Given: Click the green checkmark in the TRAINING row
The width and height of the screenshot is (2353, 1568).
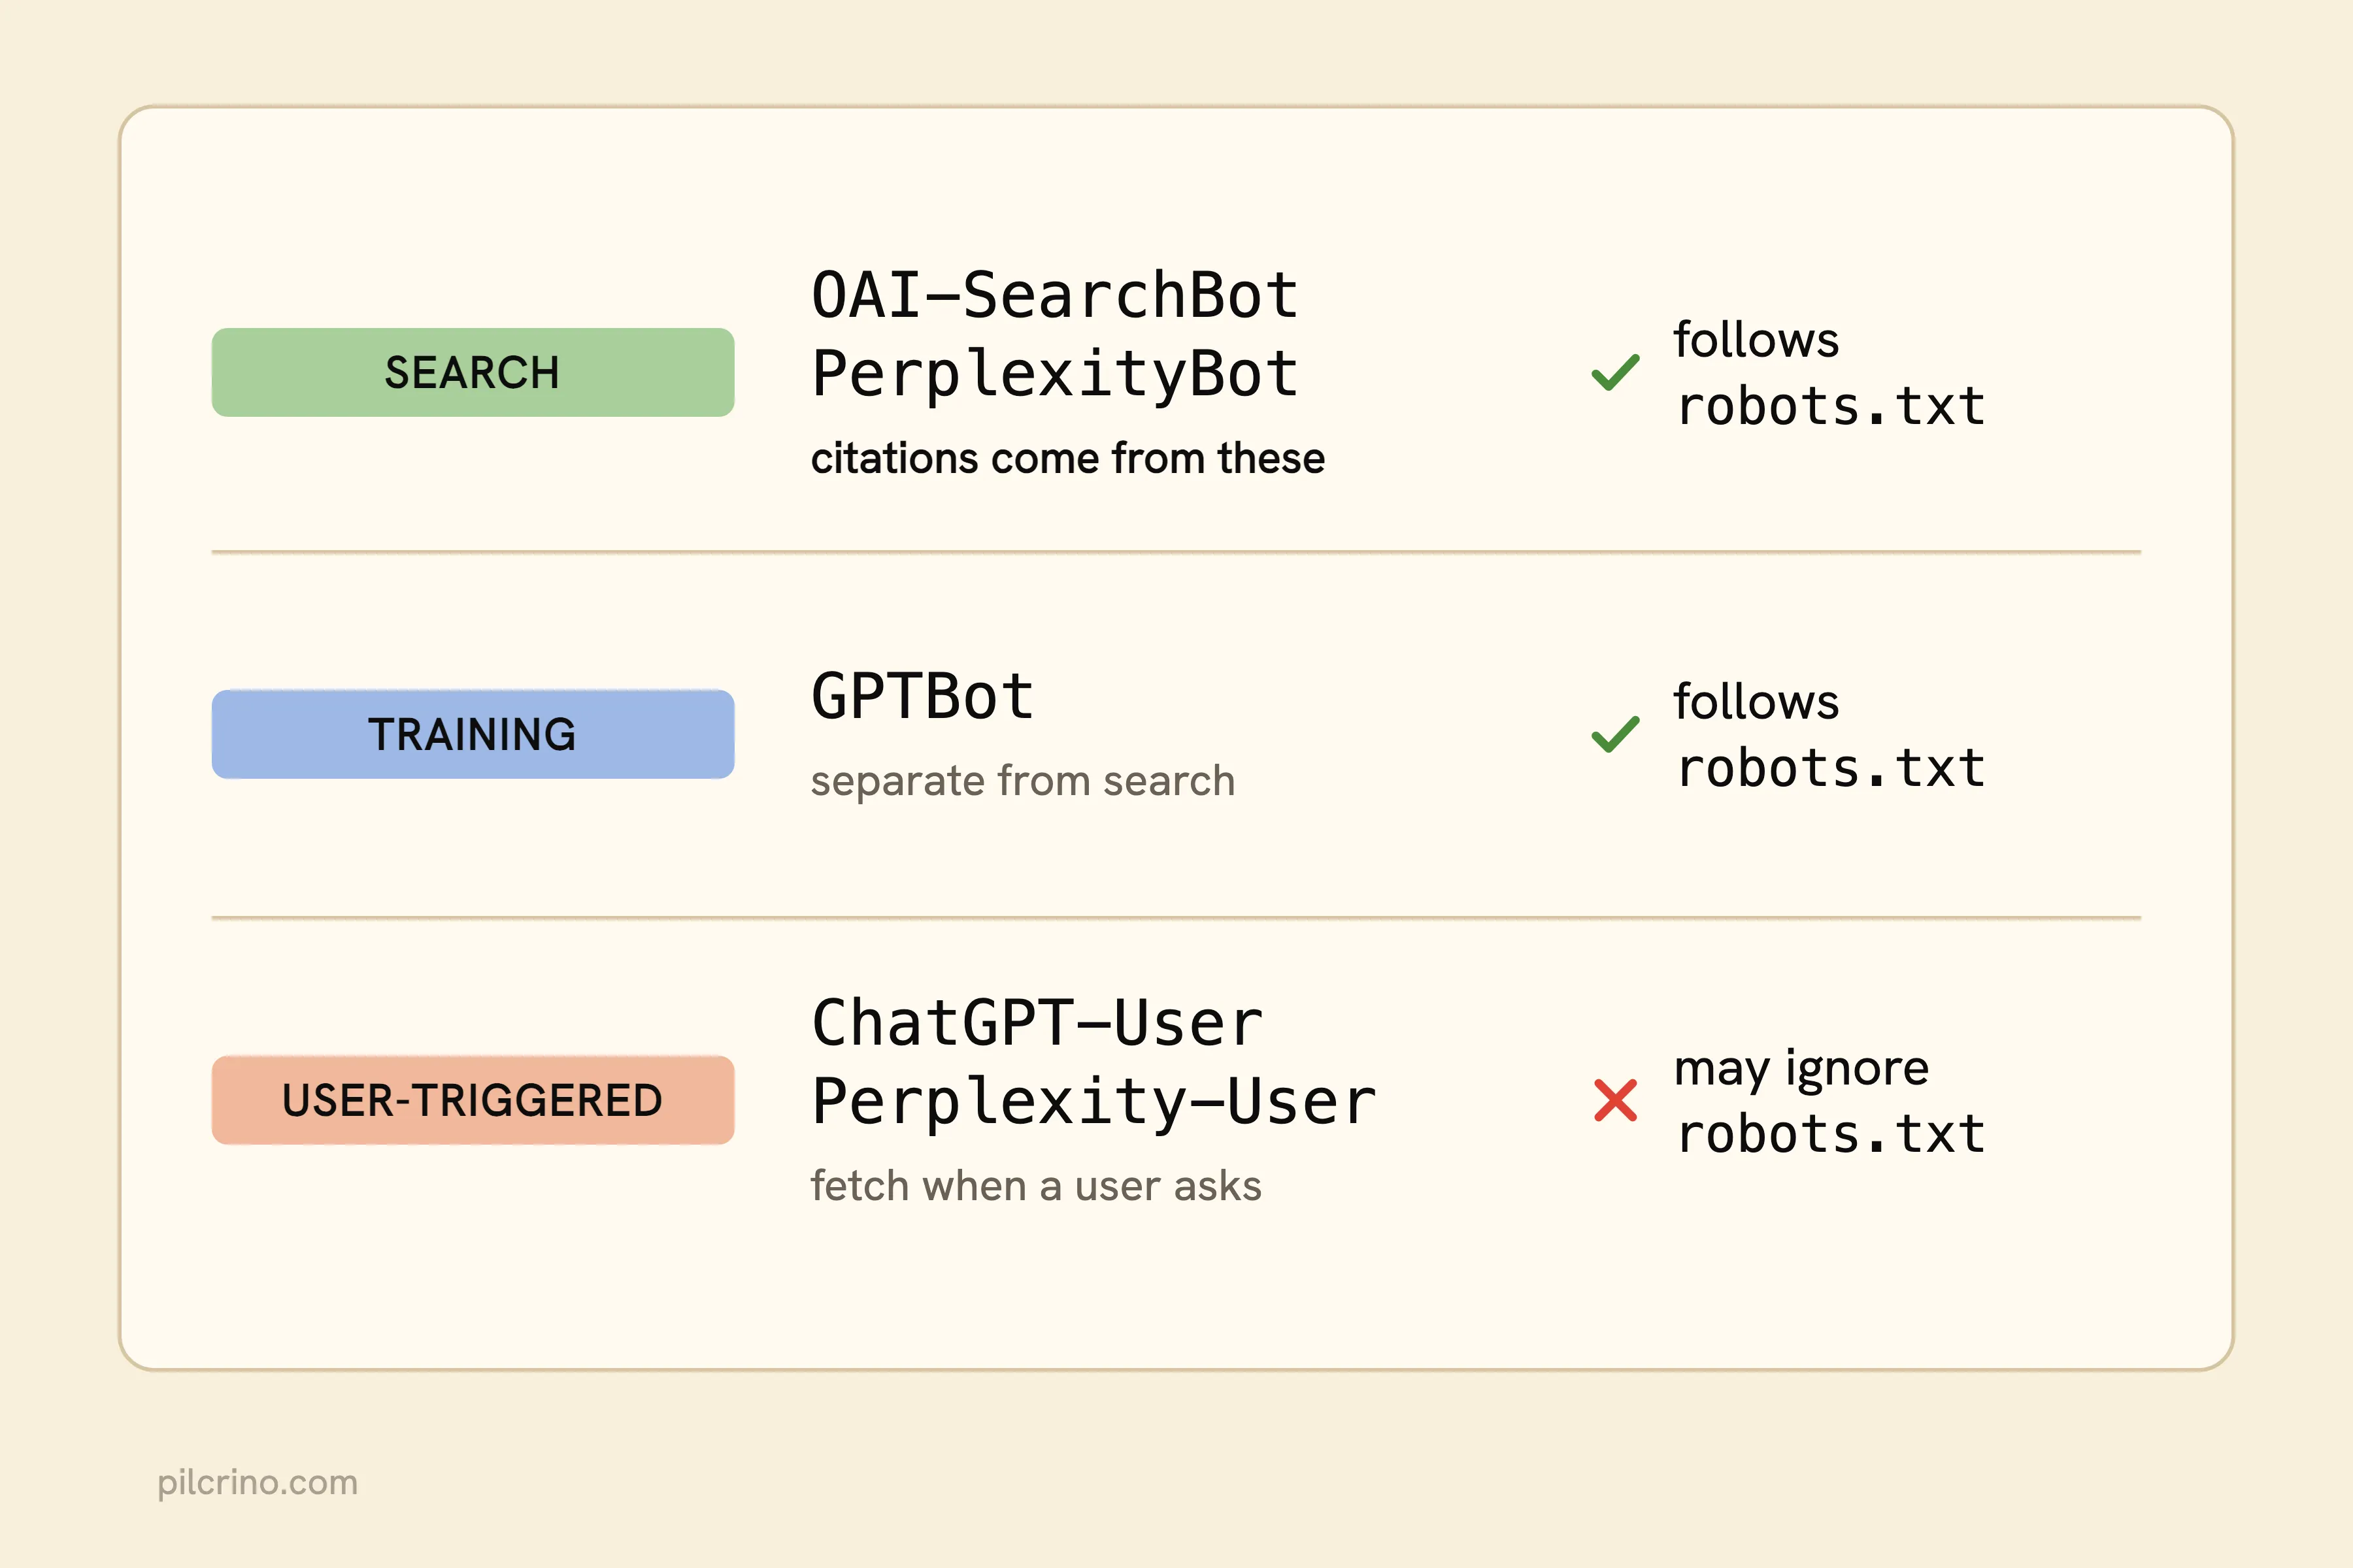Looking at the screenshot, I should pos(1614,735).
